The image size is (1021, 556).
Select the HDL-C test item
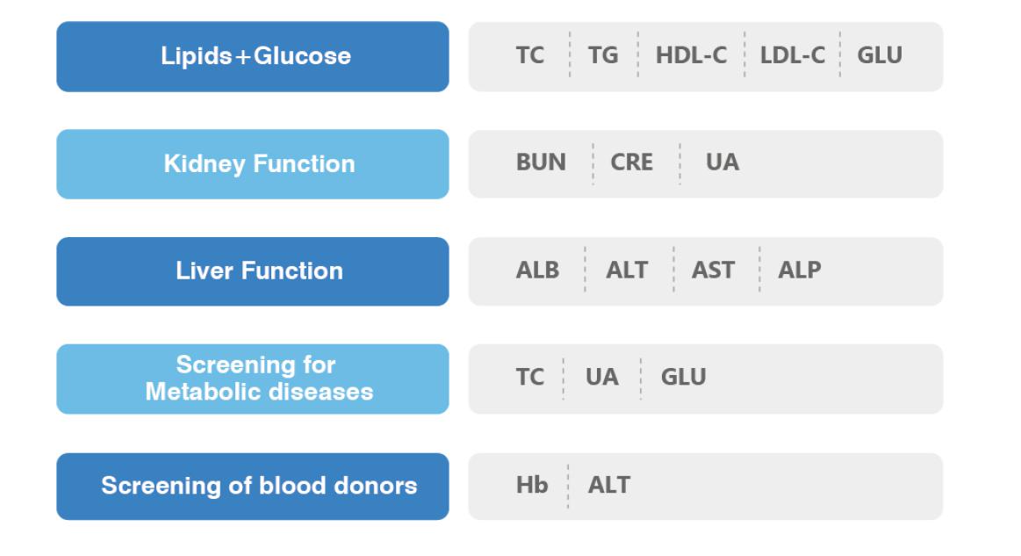tap(691, 55)
